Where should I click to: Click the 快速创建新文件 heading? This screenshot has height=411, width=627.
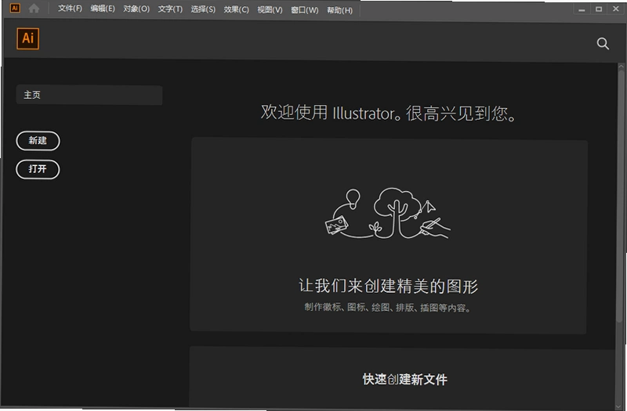404,380
